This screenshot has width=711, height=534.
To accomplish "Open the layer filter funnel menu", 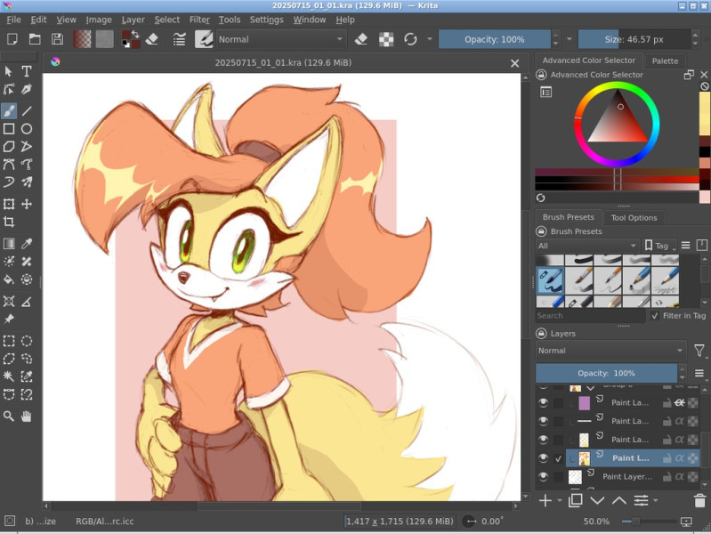I will tap(699, 351).
